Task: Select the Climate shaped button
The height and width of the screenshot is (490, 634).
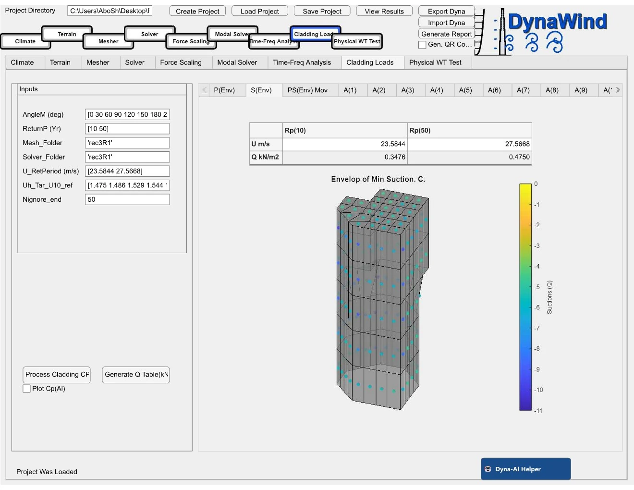Action: [x=25, y=41]
